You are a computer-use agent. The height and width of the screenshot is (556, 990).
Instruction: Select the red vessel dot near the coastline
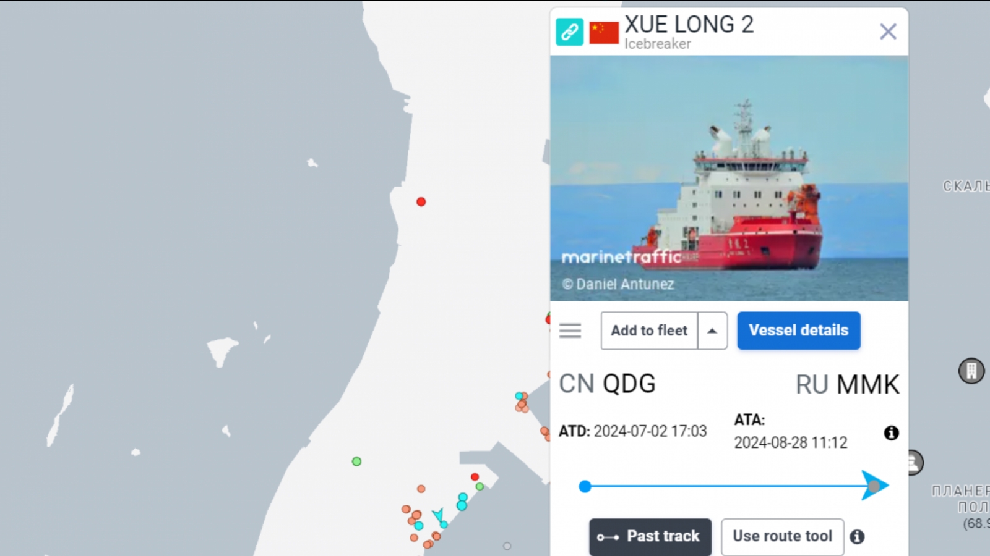point(421,202)
